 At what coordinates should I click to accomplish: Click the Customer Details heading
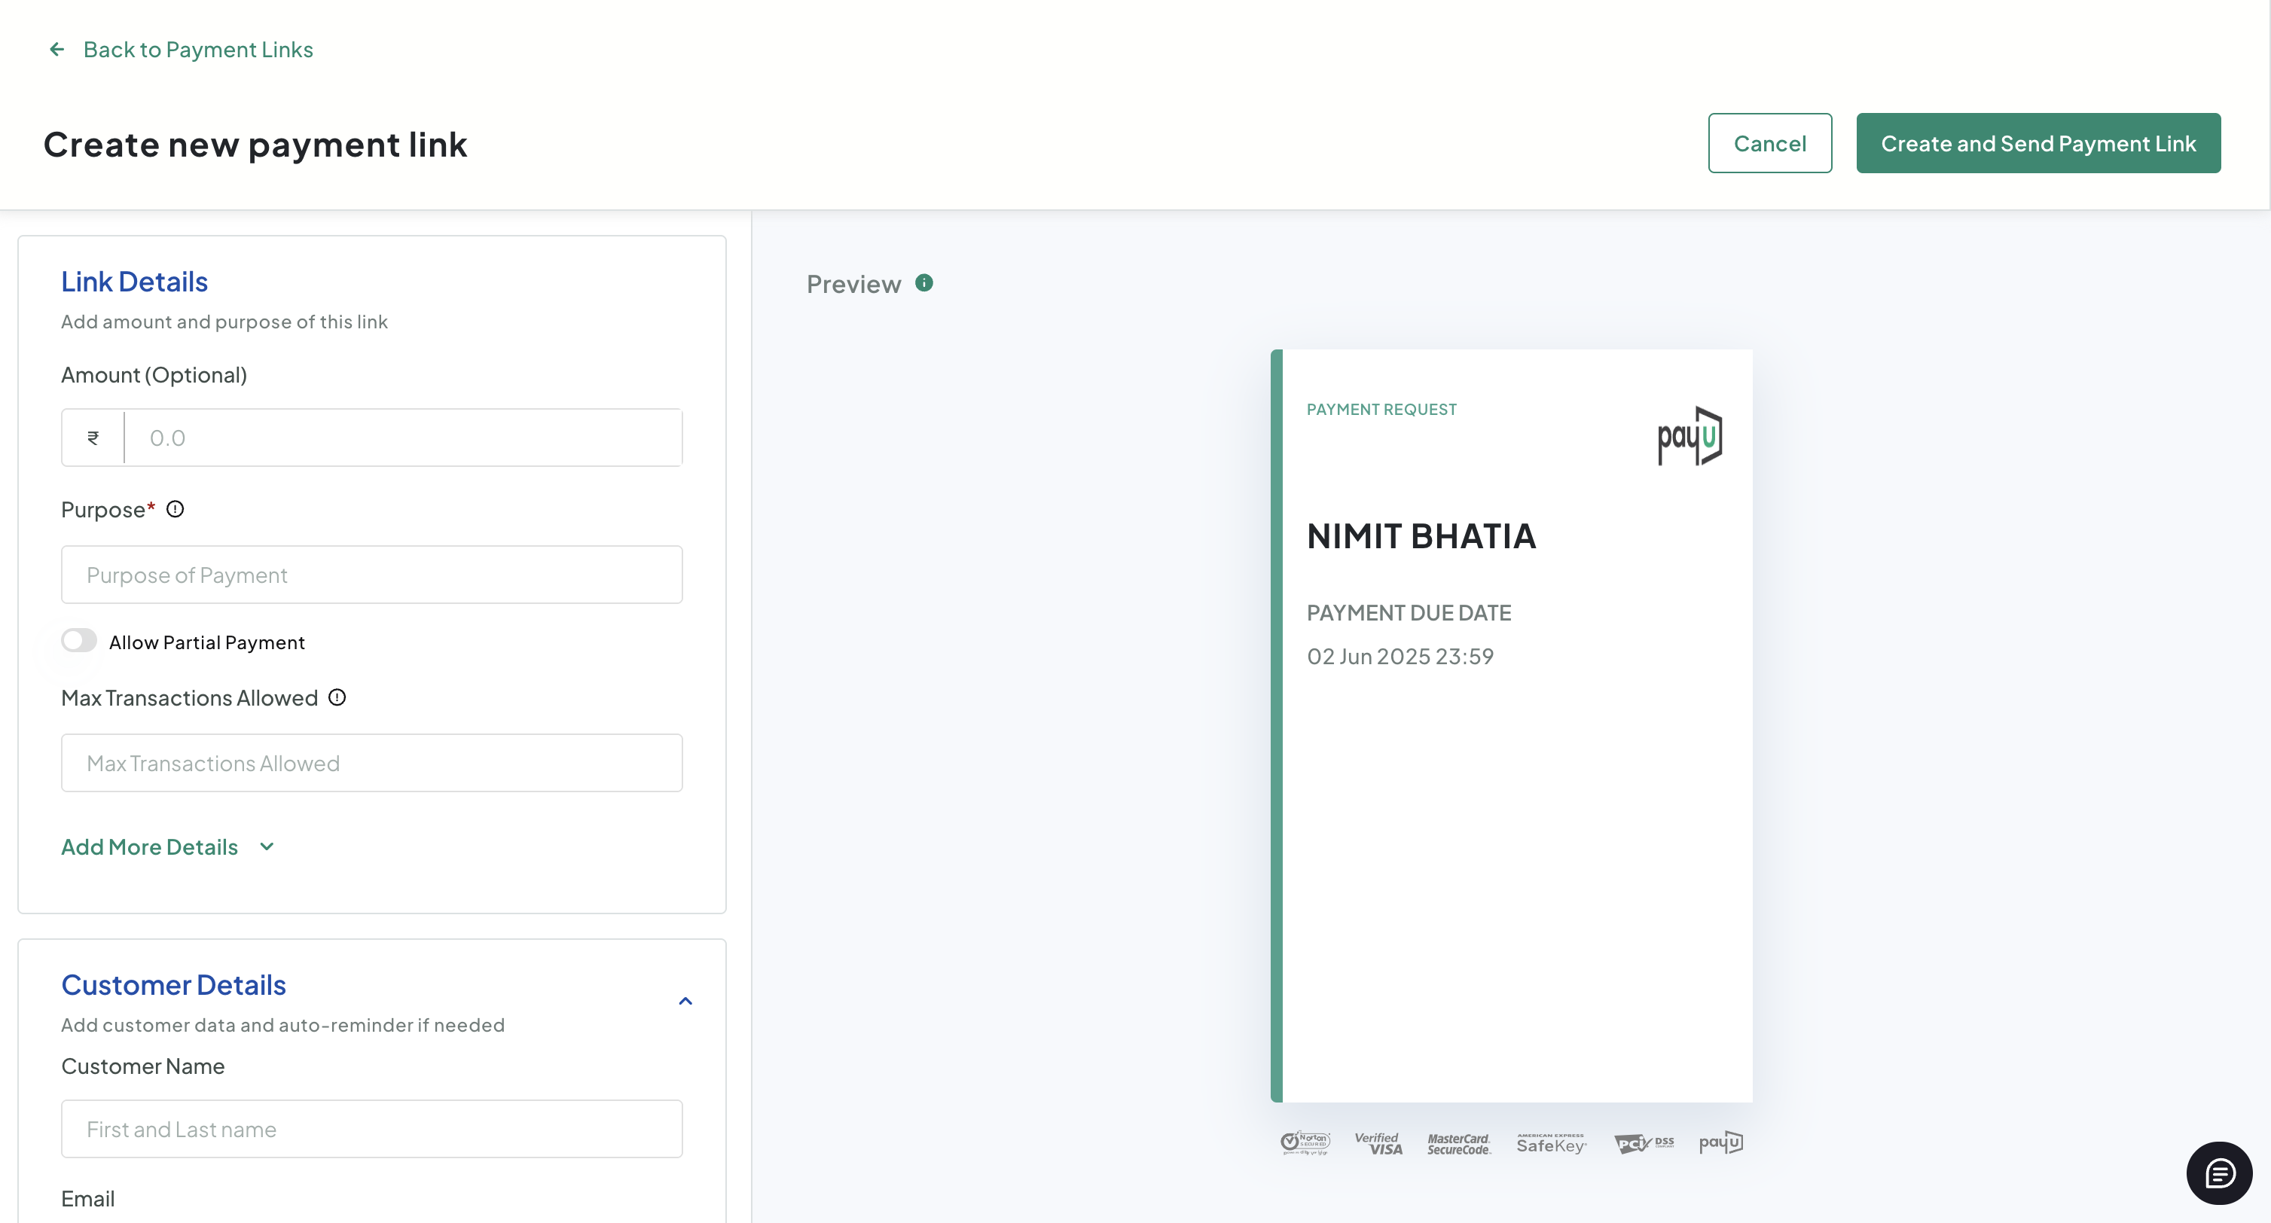pyautogui.click(x=174, y=985)
